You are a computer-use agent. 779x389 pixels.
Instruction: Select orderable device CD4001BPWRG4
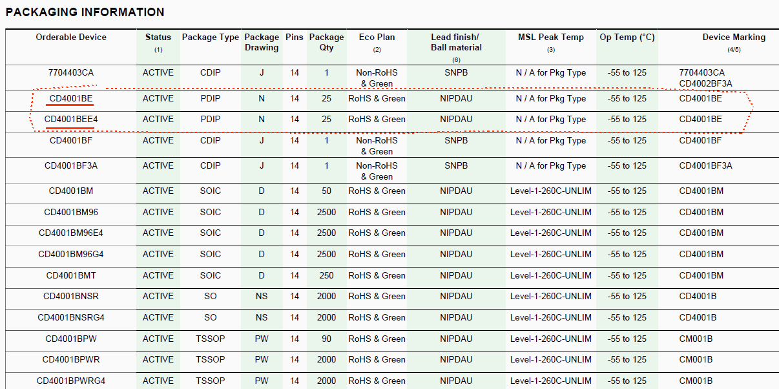tap(71, 381)
